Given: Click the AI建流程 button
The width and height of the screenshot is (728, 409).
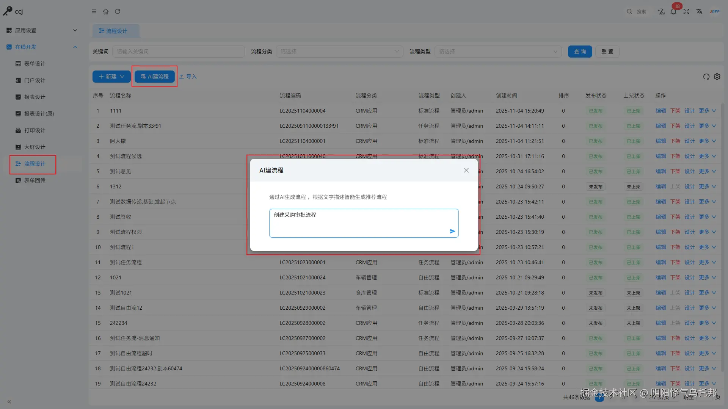Looking at the screenshot, I should (155, 77).
